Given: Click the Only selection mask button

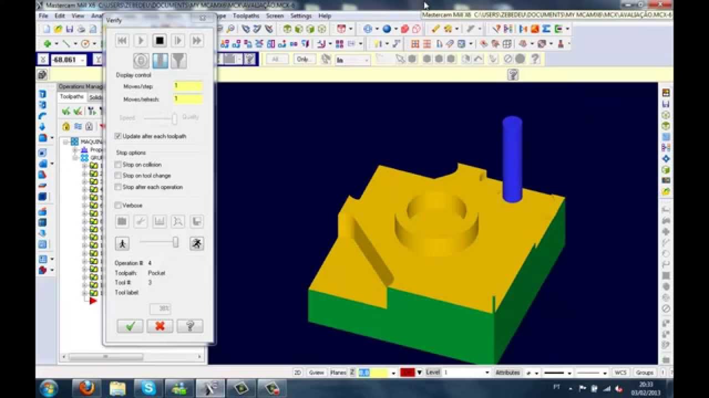Looking at the screenshot, I should (x=304, y=59).
